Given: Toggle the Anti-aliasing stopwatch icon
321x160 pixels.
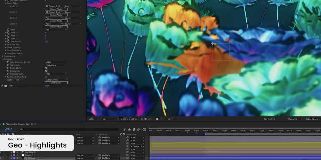Looking at the screenshot, I should pos(8,65).
